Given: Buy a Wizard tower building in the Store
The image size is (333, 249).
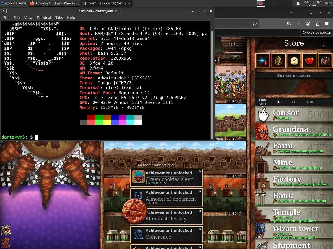Looking at the screenshot, I should click(x=294, y=231).
